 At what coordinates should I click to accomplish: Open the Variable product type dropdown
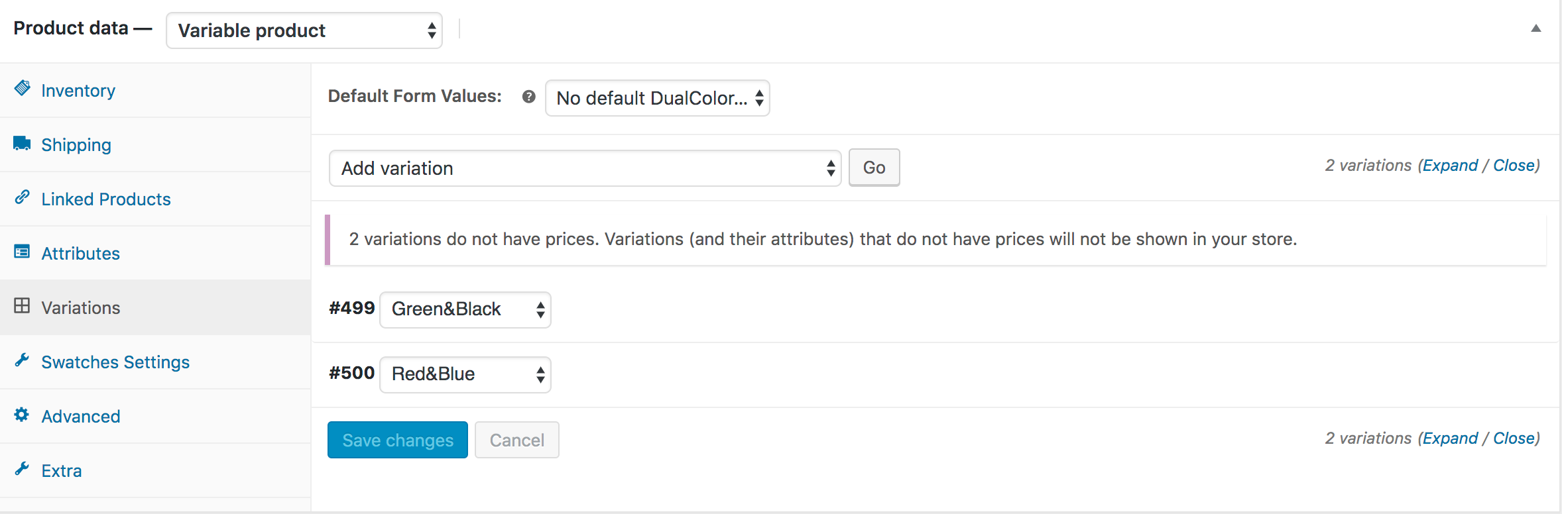pos(304,30)
